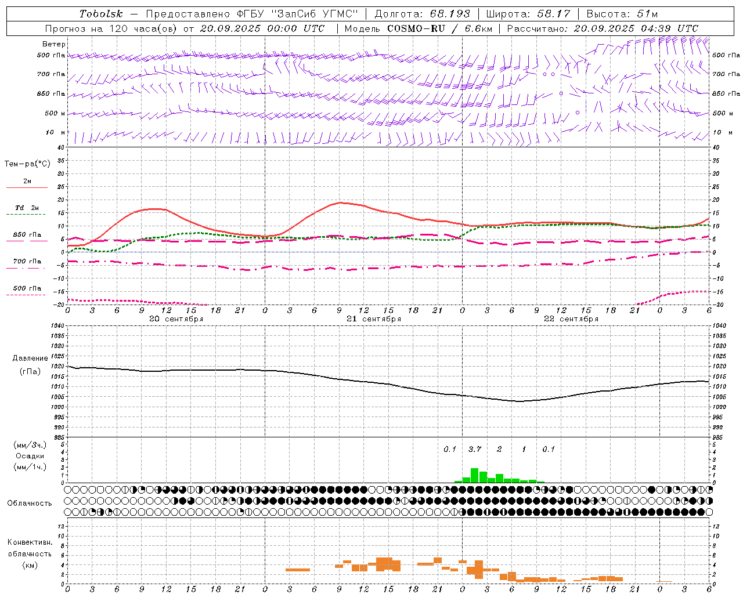Viewport: 743px width, 594px height.
Task: Click the "Осадки" precipitation label
Action: (x=30, y=456)
